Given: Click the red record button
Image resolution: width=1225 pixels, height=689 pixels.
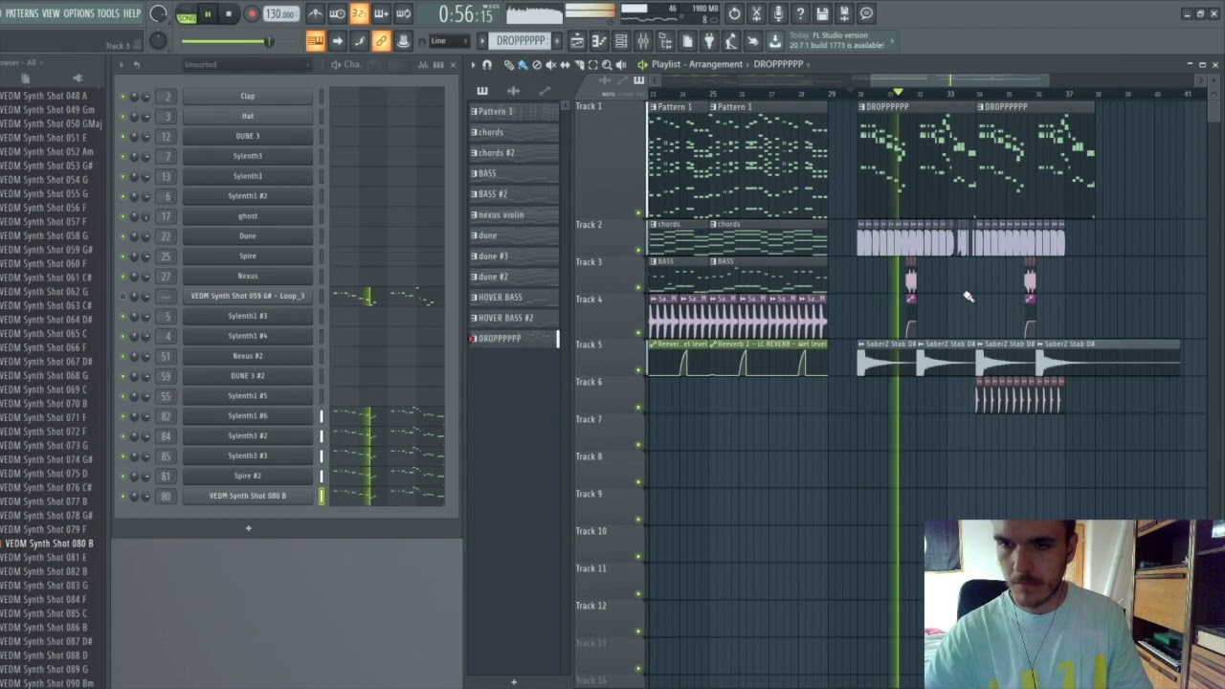Looking at the screenshot, I should [x=252, y=14].
